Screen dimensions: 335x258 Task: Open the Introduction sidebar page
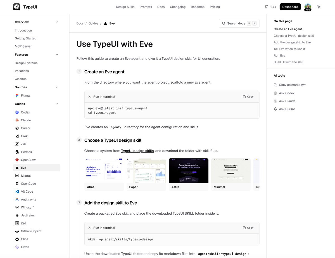[x=23, y=30]
